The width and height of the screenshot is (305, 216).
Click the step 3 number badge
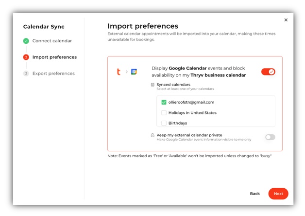click(x=26, y=73)
